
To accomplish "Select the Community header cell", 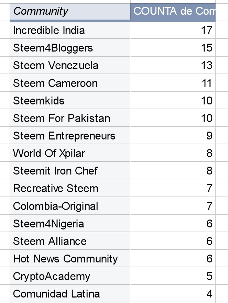I will pos(70,11).
